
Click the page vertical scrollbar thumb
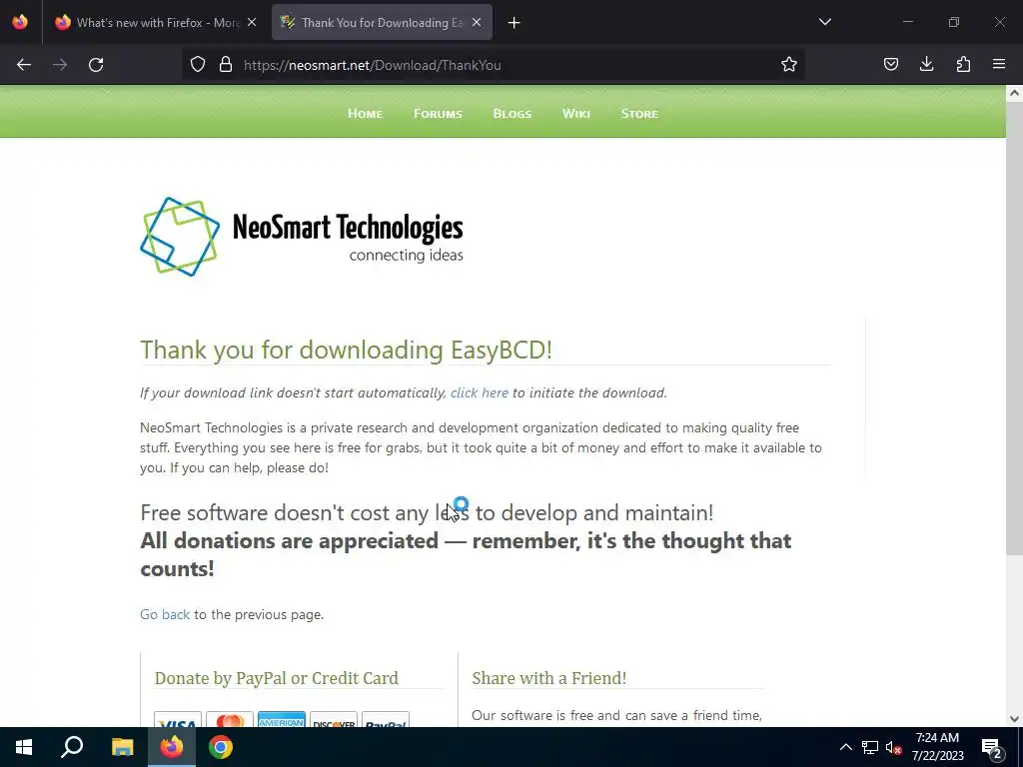tap(1015, 330)
